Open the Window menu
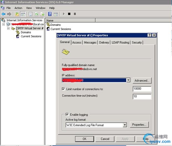 point(40,8)
